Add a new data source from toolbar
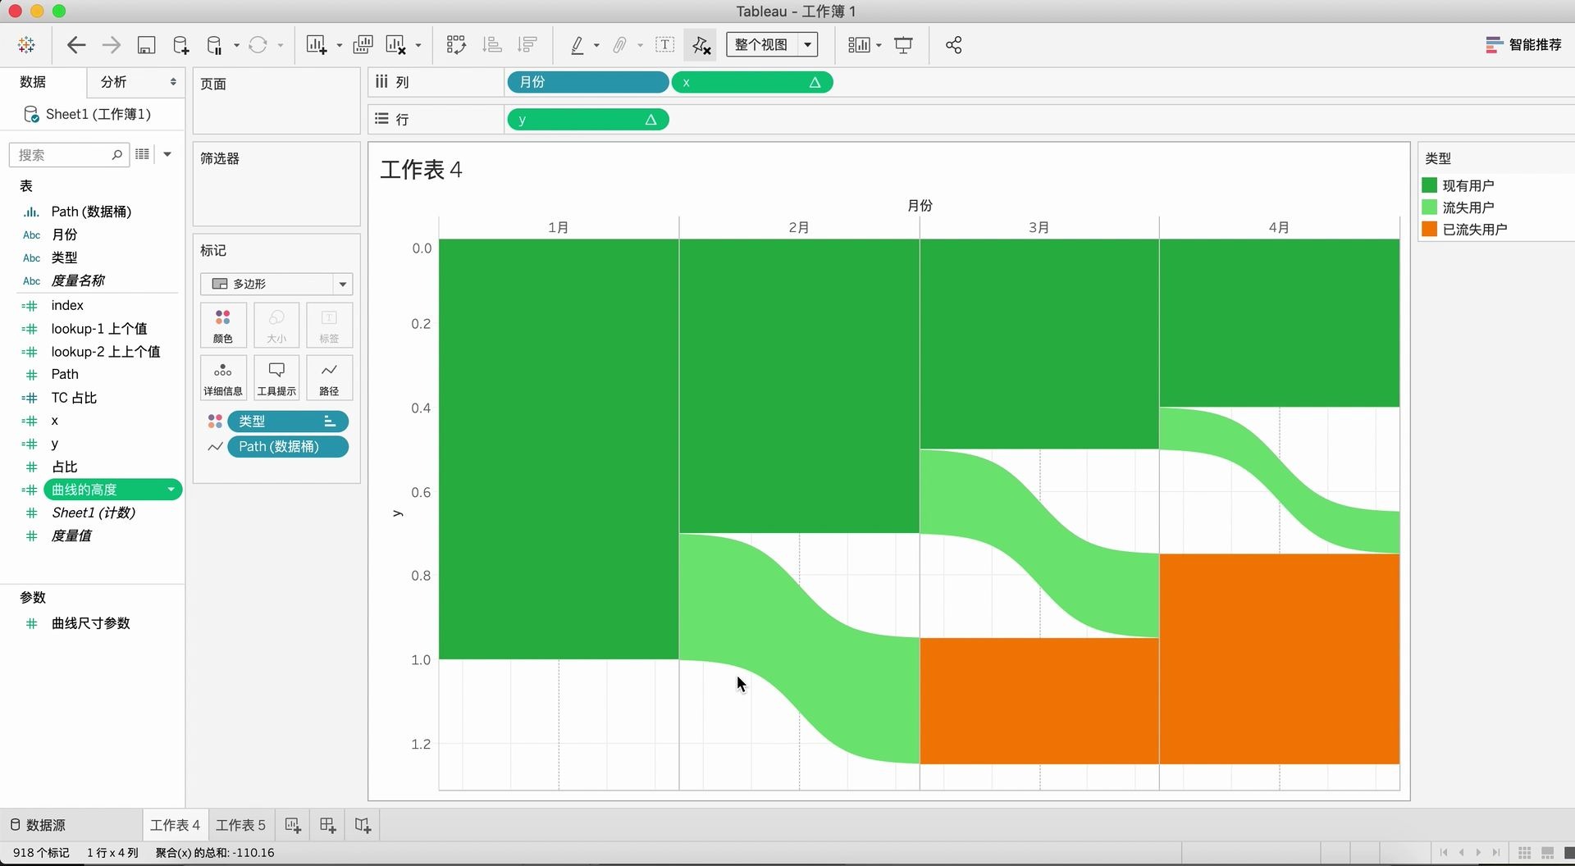 pyautogui.click(x=180, y=45)
